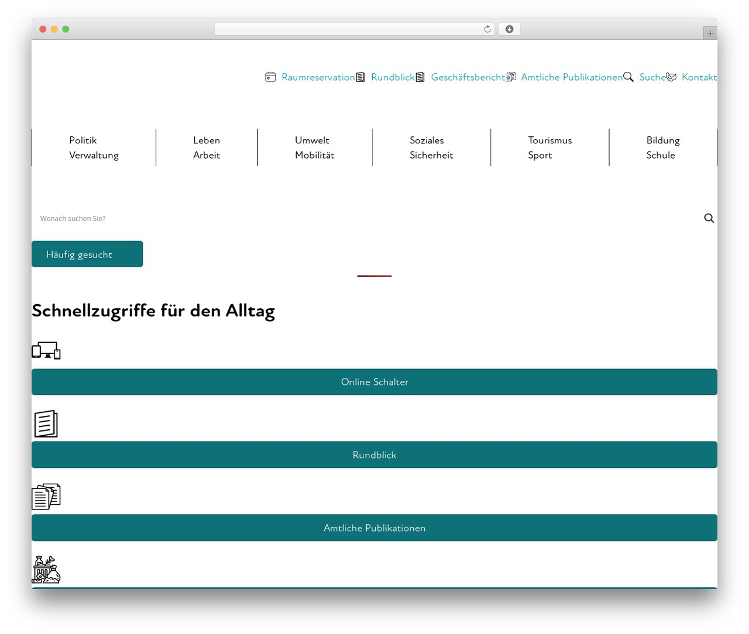Click the Häufig gesucht button
749x634 pixels.
point(87,254)
